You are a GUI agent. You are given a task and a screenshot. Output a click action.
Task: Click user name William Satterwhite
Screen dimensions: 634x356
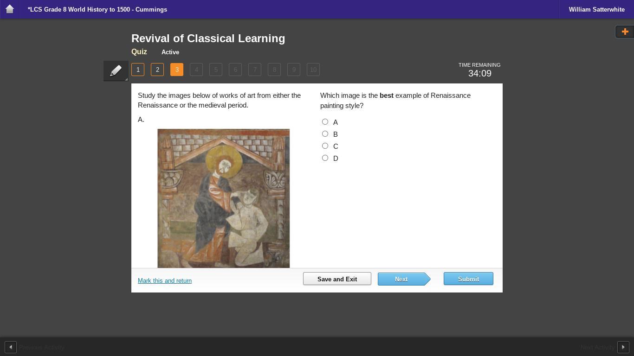click(x=596, y=9)
